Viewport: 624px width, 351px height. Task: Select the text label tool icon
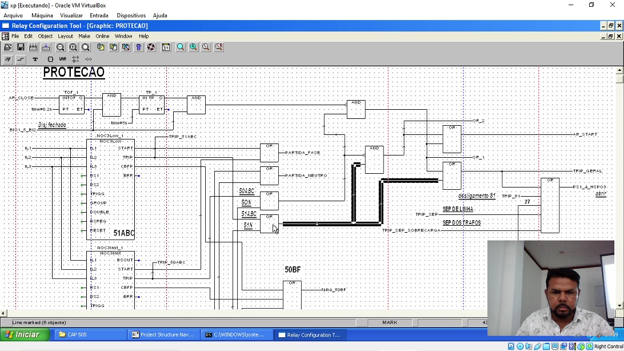pyautogui.click(x=35, y=59)
